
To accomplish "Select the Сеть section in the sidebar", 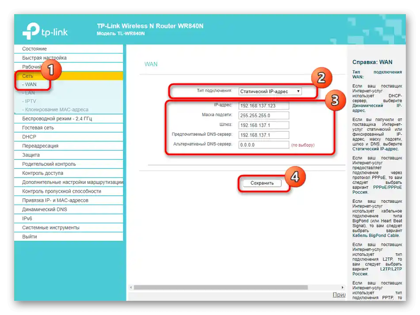I will (x=69, y=76).
